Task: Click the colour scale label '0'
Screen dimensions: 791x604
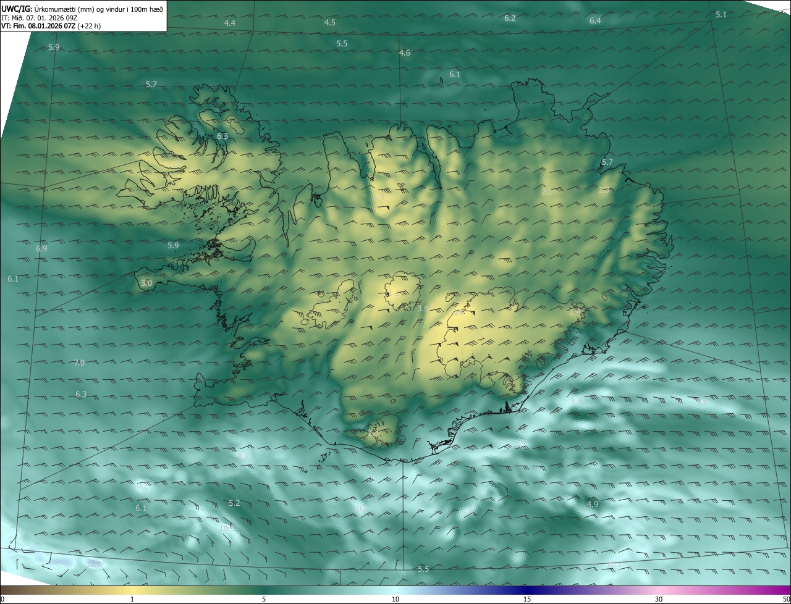Action: pyautogui.click(x=2, y=599)
